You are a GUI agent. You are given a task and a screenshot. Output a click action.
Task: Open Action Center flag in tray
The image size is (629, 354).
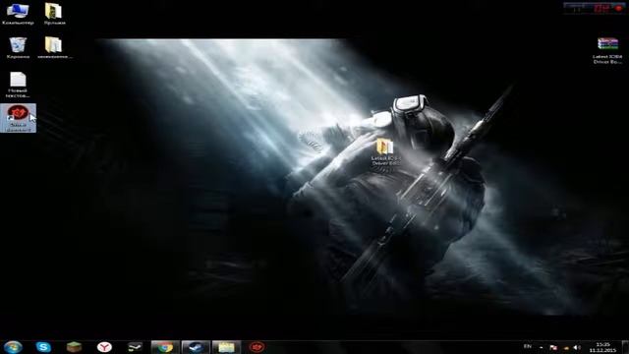(x=553, y=347)
